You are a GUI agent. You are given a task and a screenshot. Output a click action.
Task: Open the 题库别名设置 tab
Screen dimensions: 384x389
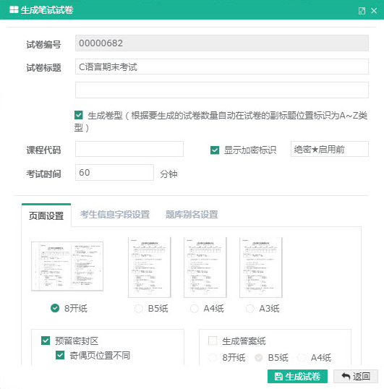tap(192, 215)
